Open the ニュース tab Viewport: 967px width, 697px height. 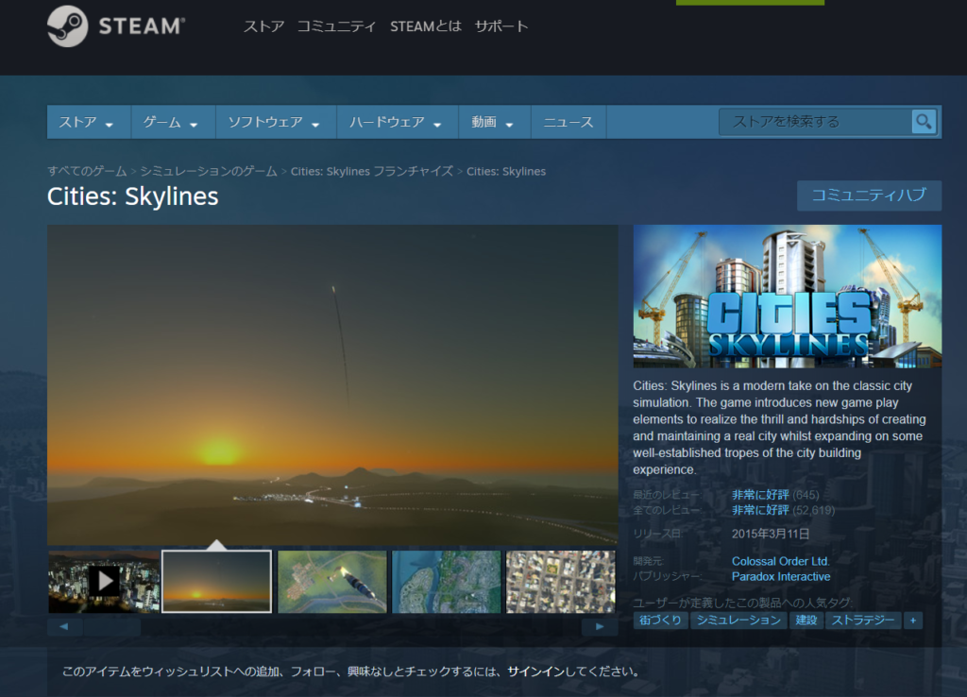(x=568, y=122)
